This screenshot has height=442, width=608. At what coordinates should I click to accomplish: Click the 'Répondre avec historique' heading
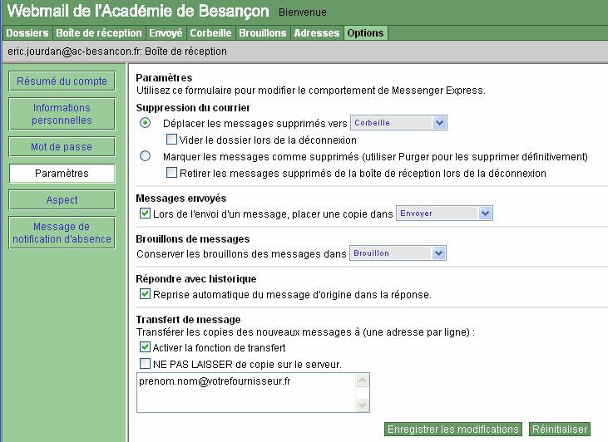196,279
